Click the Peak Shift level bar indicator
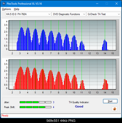The image size is (122, 123). (x=36, y=107)
